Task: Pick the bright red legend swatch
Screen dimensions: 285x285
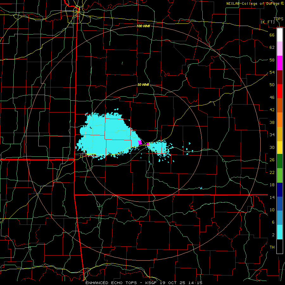Action: tap(280, 91)
